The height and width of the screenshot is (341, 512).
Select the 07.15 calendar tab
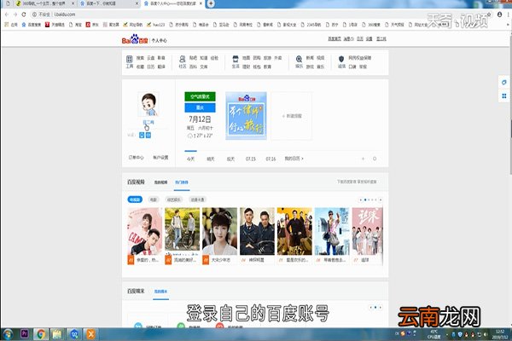(250, 159)
